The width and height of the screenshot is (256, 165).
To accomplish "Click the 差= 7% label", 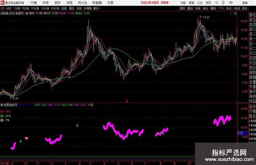I will (x=5, y=120).
